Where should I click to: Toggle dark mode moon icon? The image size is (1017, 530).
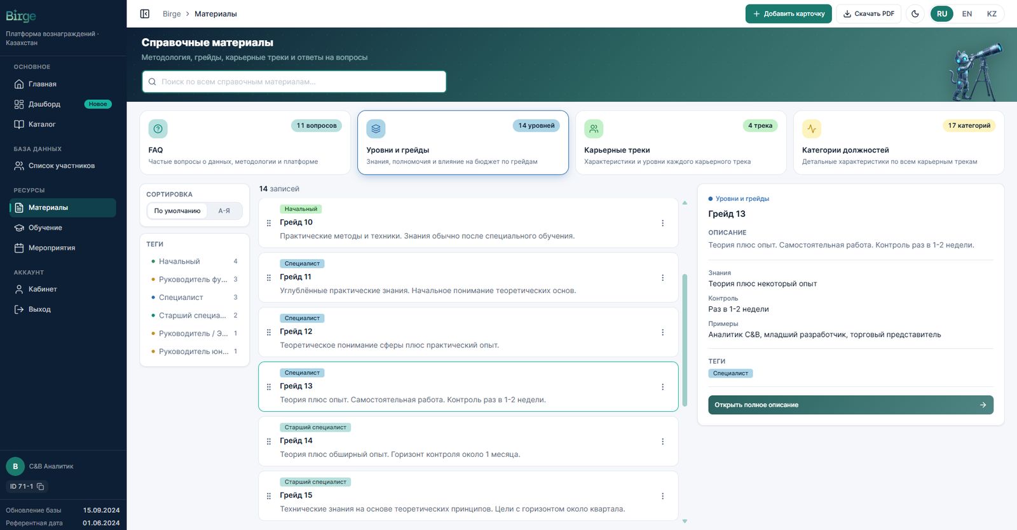915,13
